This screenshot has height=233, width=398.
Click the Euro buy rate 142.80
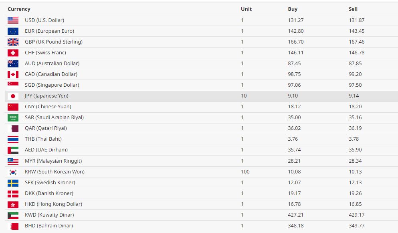[x=295, y=31]
